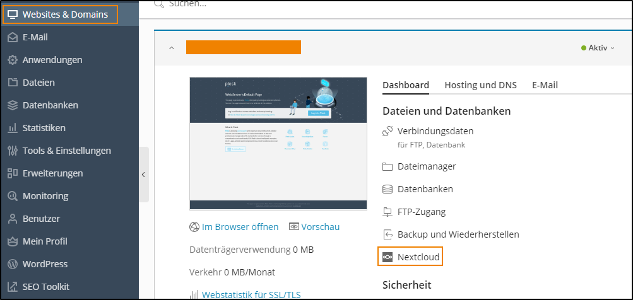
Task: Click the SEO Toolkit chart icon
Action: tap(13, 287)
